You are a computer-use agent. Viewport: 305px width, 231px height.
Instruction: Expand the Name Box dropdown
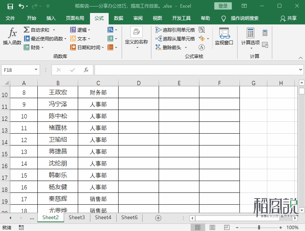pos(36,70)
